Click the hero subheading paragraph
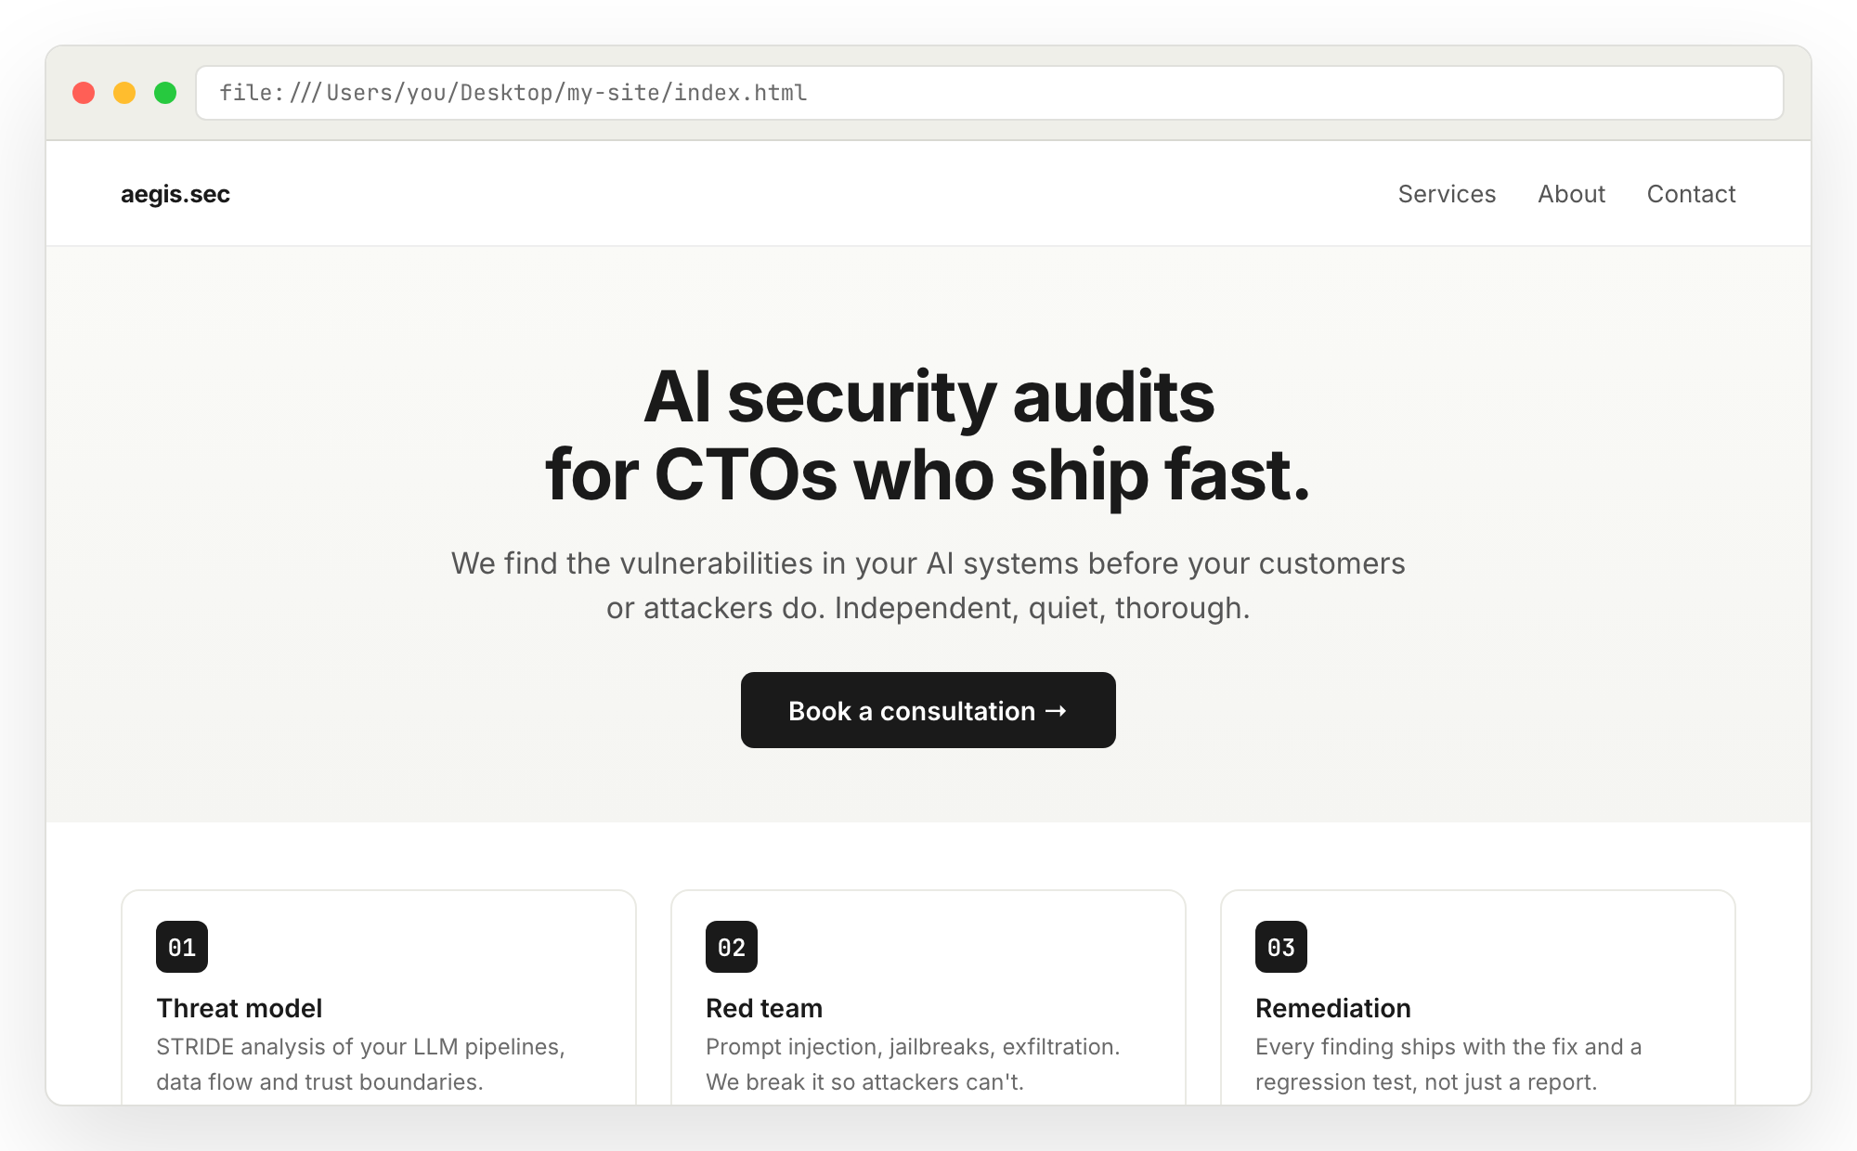 (x=928, y=585)
